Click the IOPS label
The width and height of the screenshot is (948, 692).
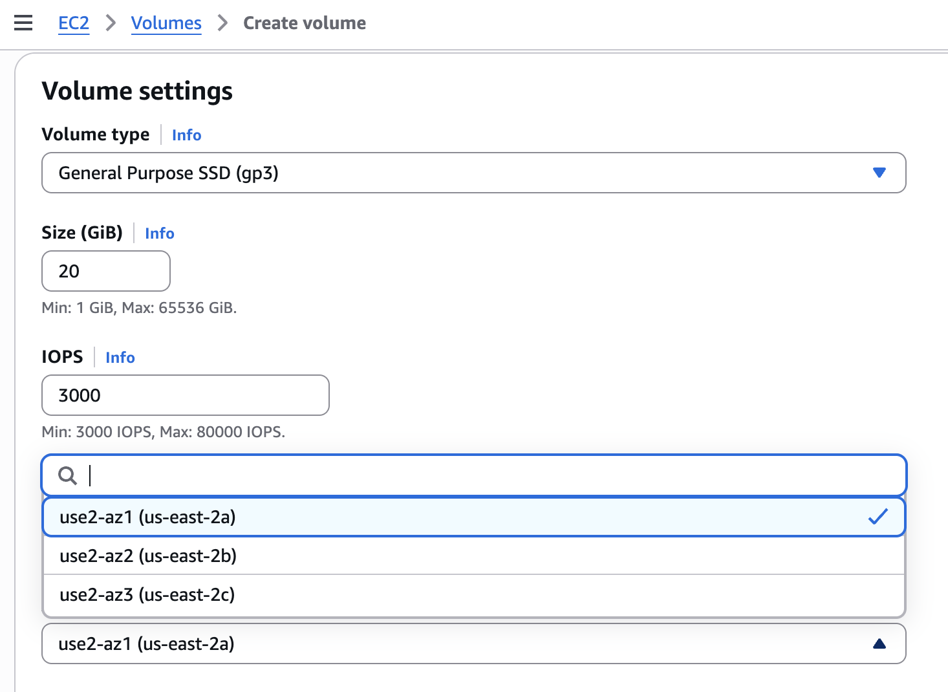click(63, 357)
